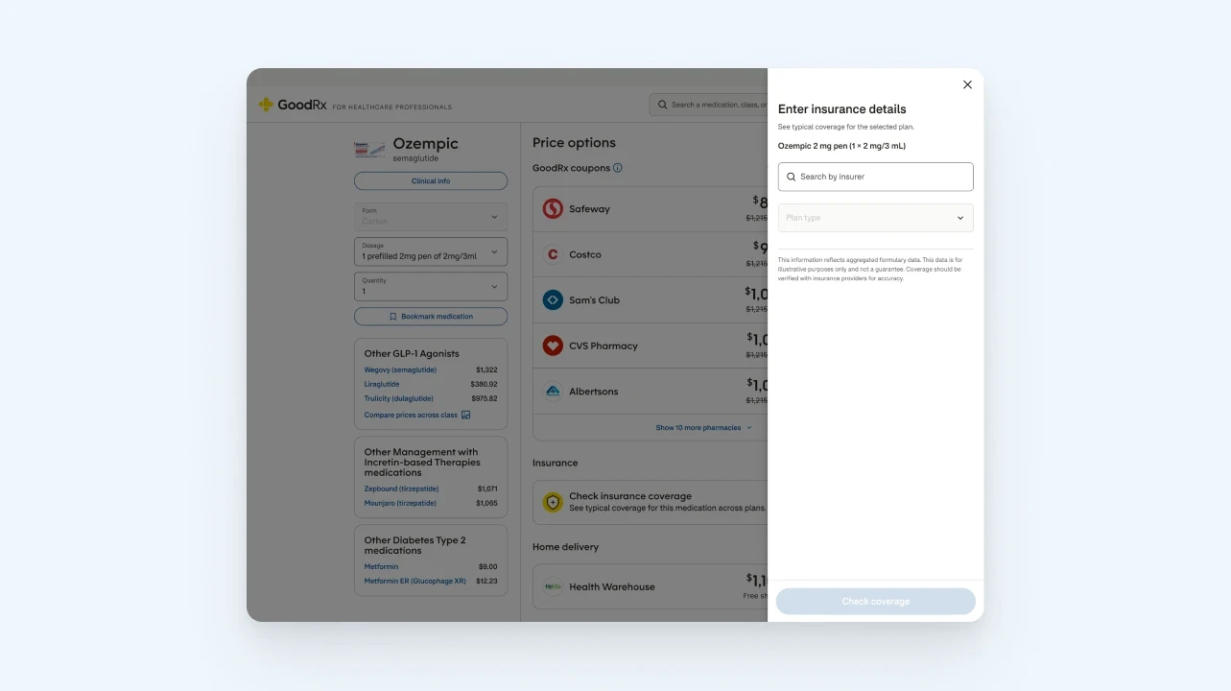Screen dimensions: 1231x691
Task: Open the Form dropdown
Action: pyautogui.click(x=431, y=217)
